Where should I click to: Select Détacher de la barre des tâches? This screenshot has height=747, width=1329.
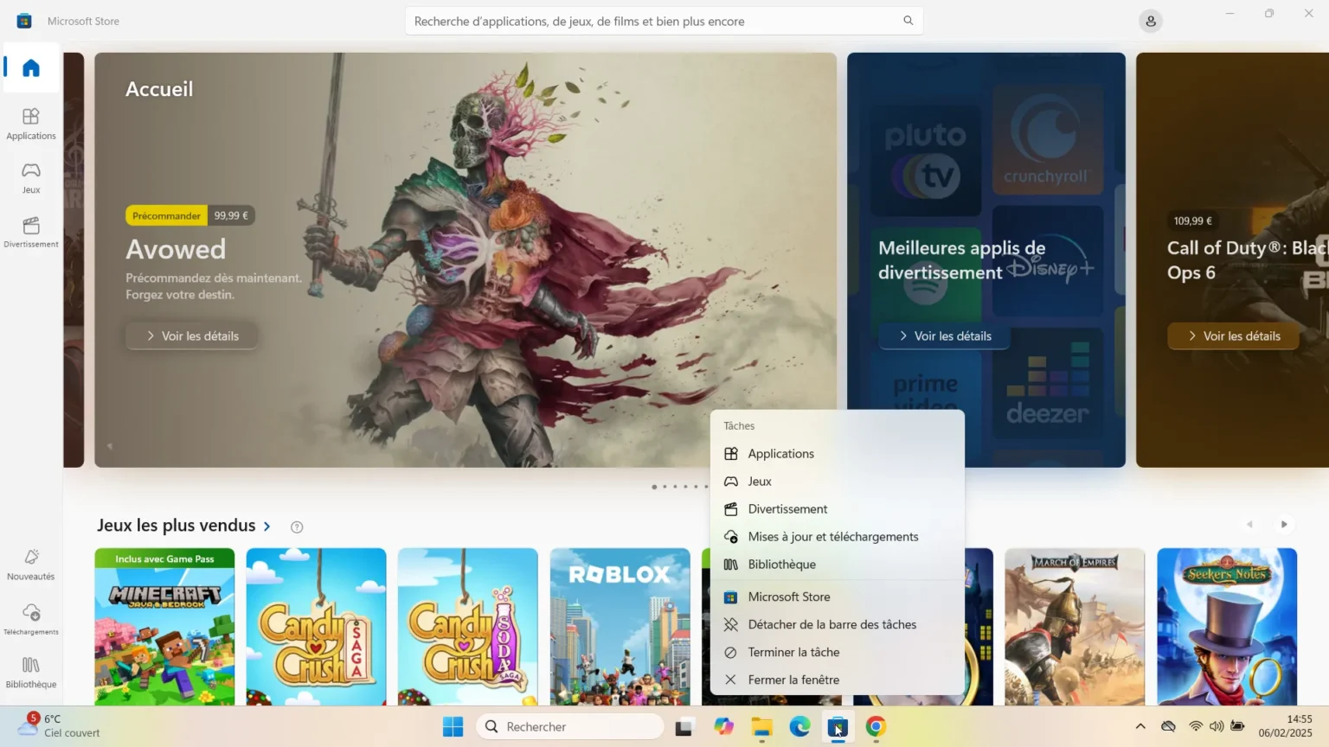[x=831, y=624]
